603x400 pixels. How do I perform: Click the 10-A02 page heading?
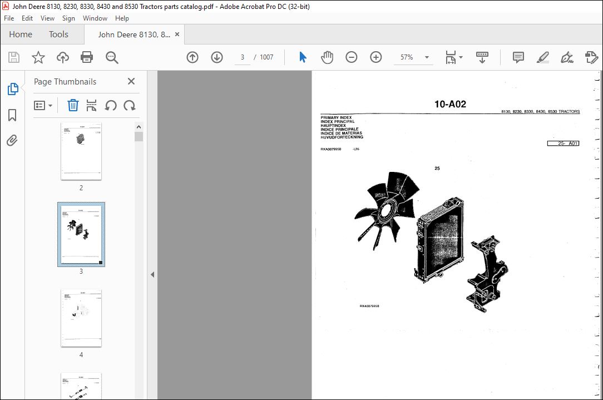[450, 104]
